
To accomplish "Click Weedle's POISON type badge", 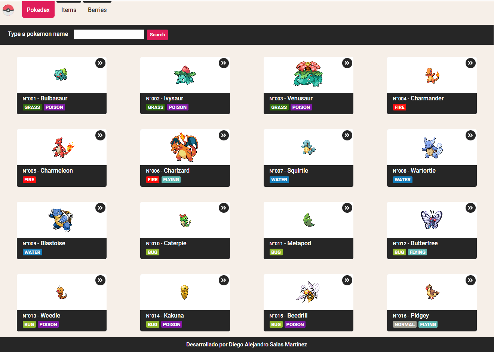I will pos(48,325).
